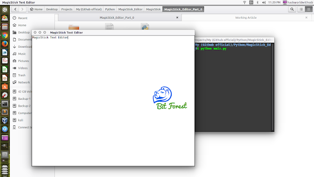Switch to the MagicStick_Editor_Part_0 tab
Screen dimensions: 314x177
coord(117,18)
